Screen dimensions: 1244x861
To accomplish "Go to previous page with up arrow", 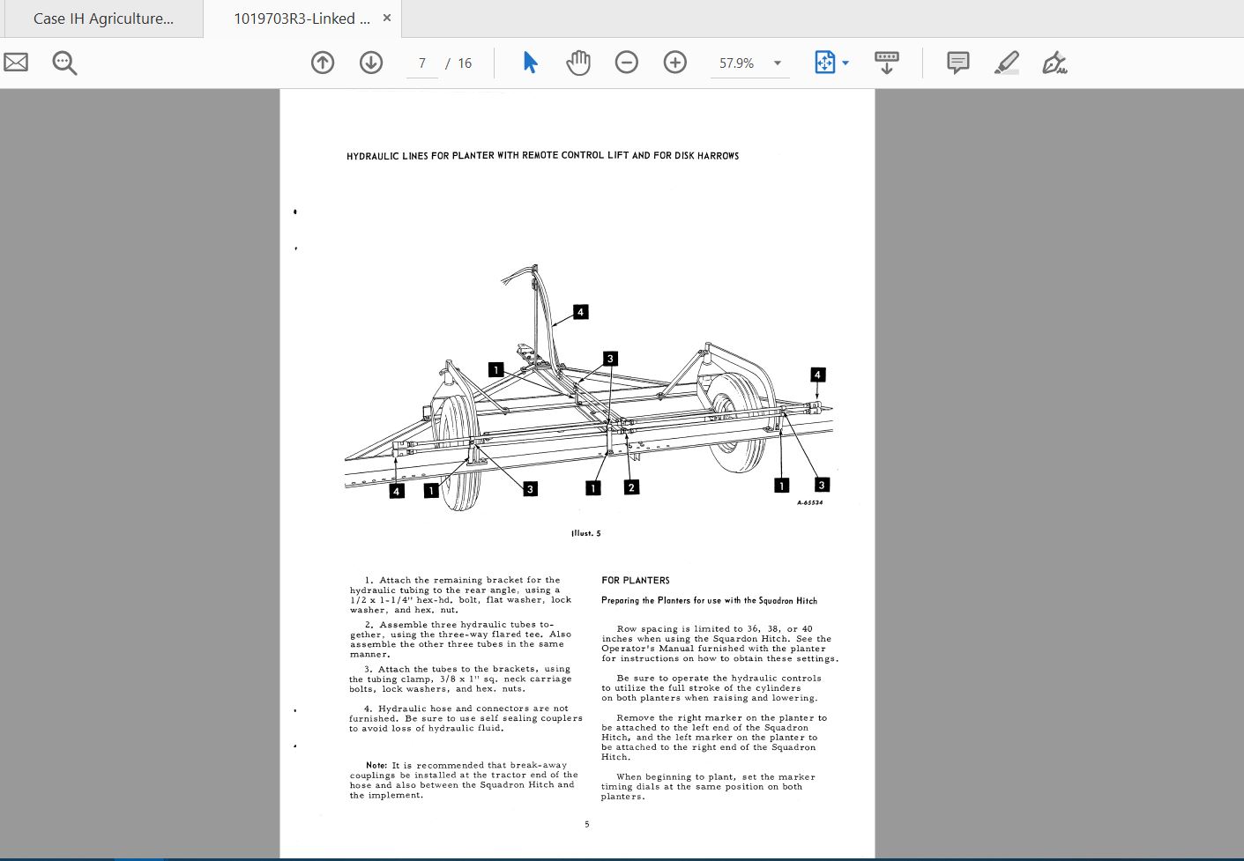I will [323, 63].
